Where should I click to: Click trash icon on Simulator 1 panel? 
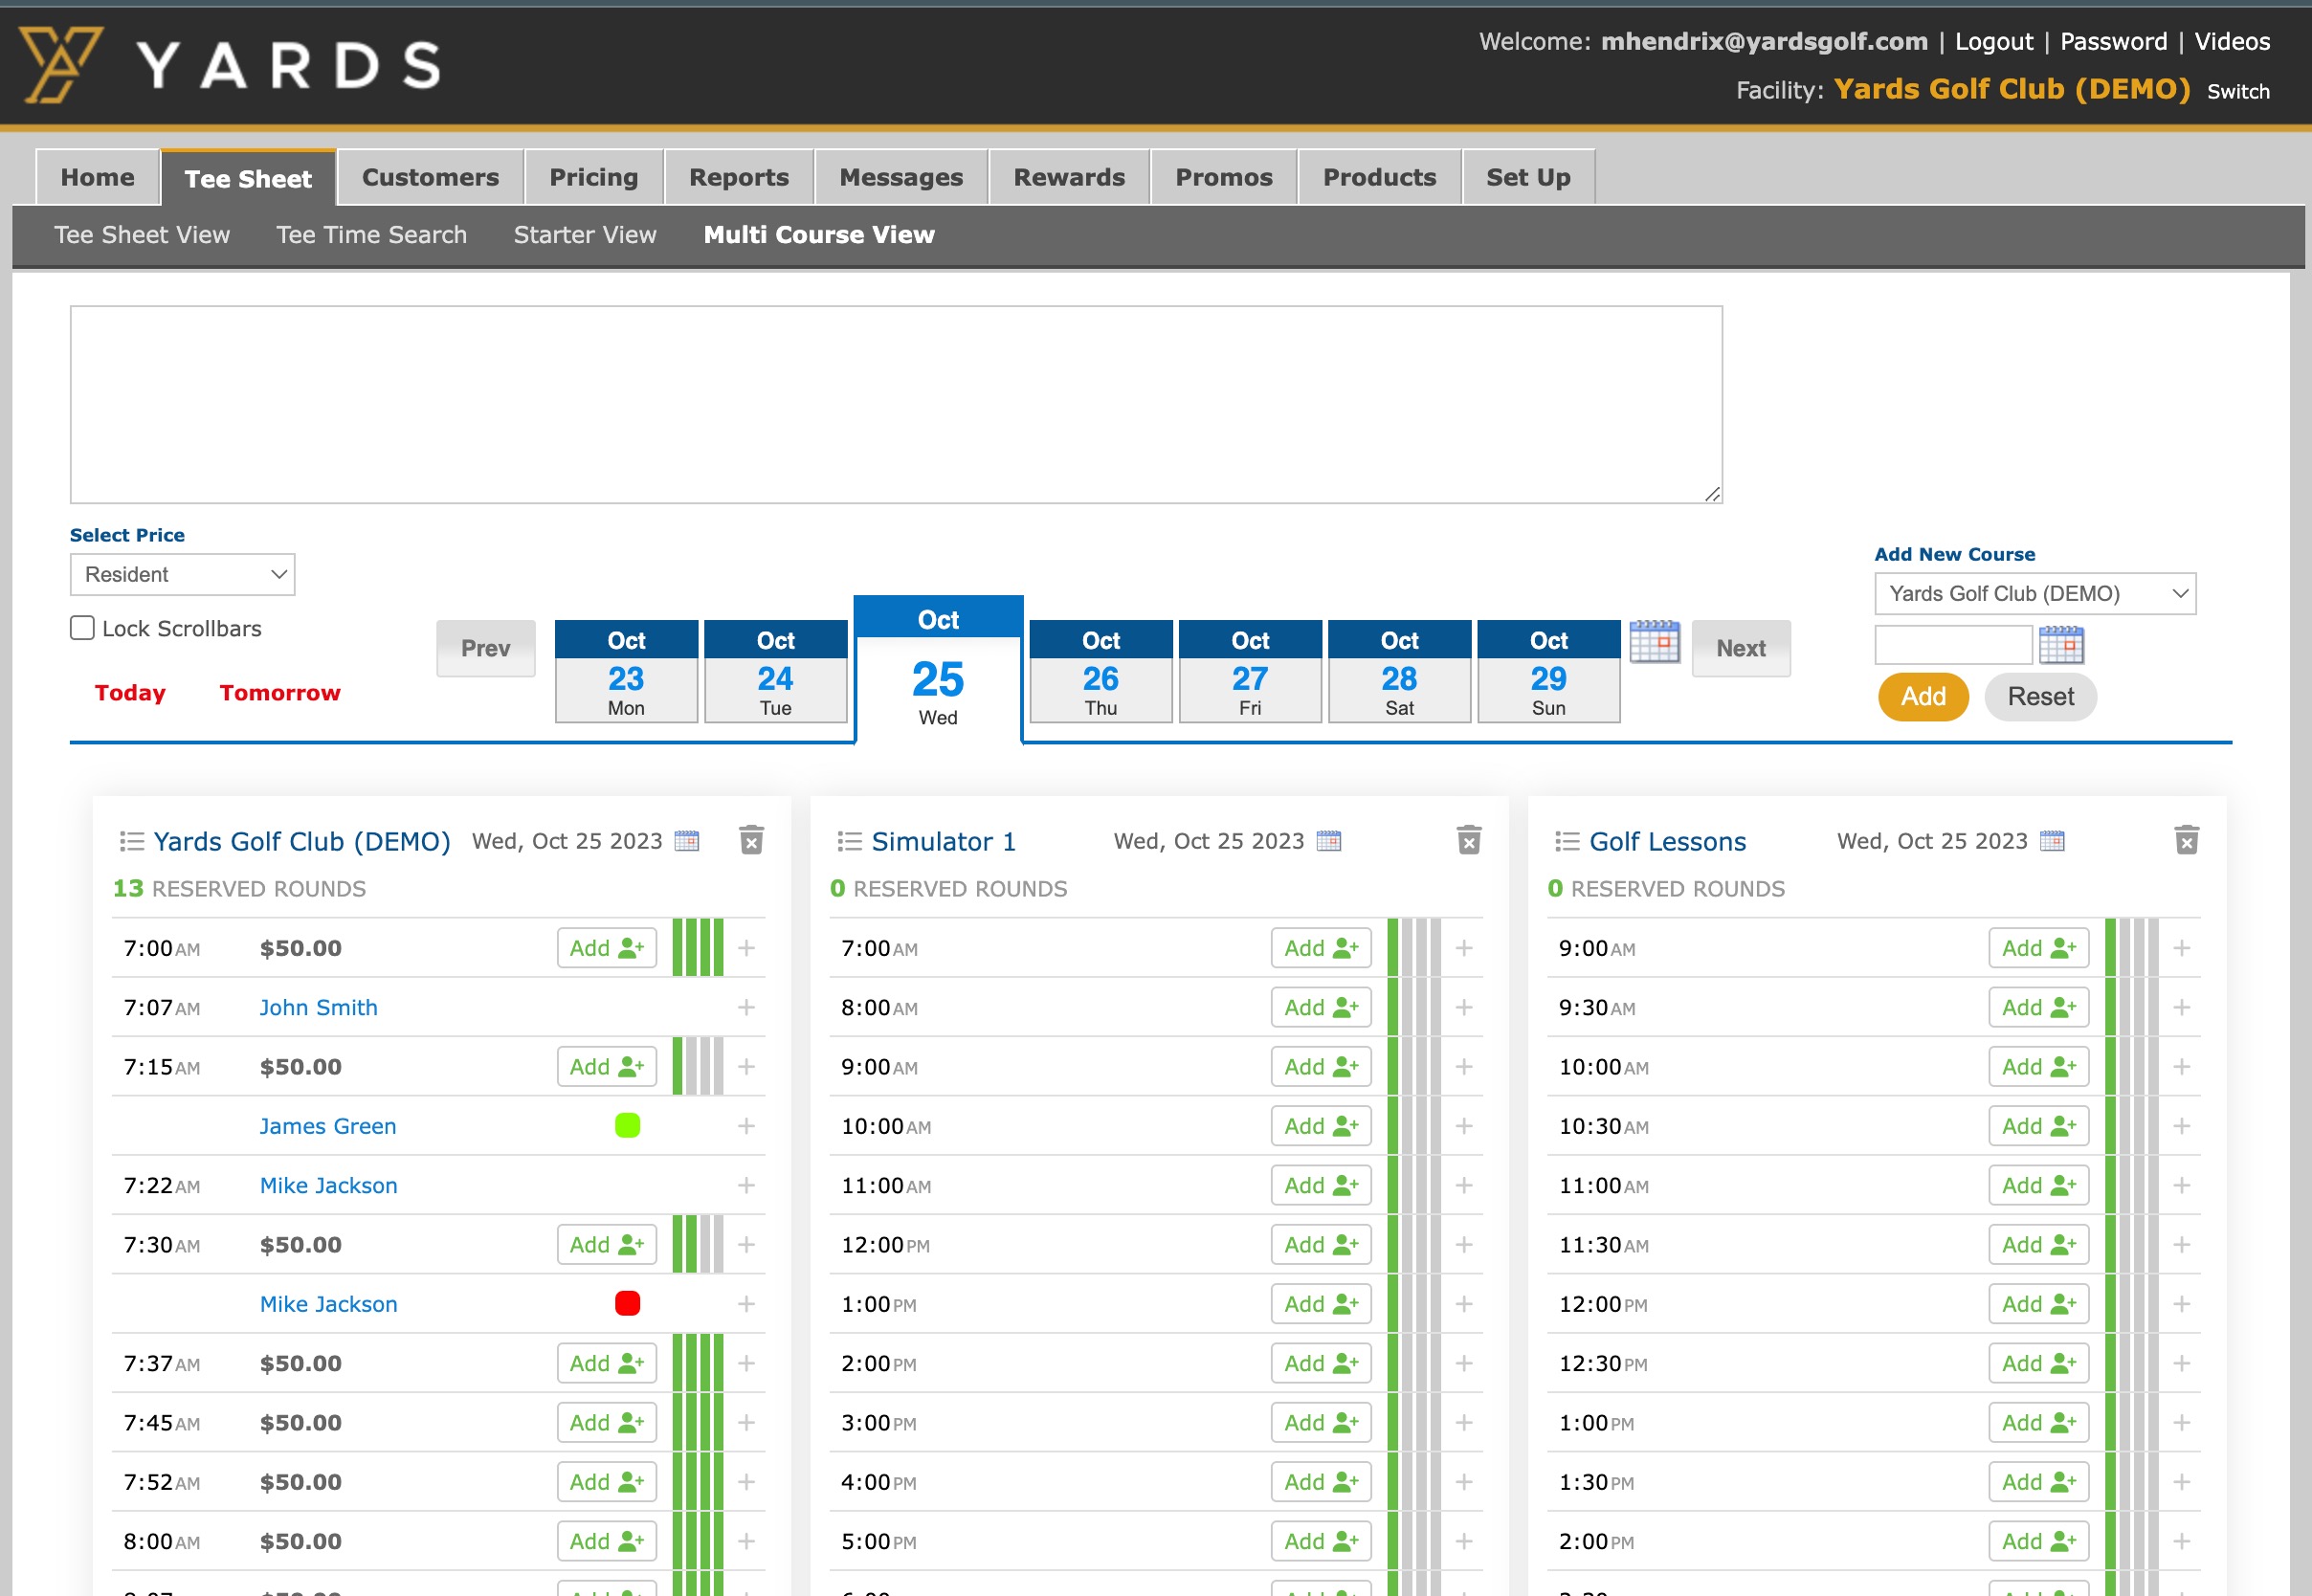[1468, 840]
